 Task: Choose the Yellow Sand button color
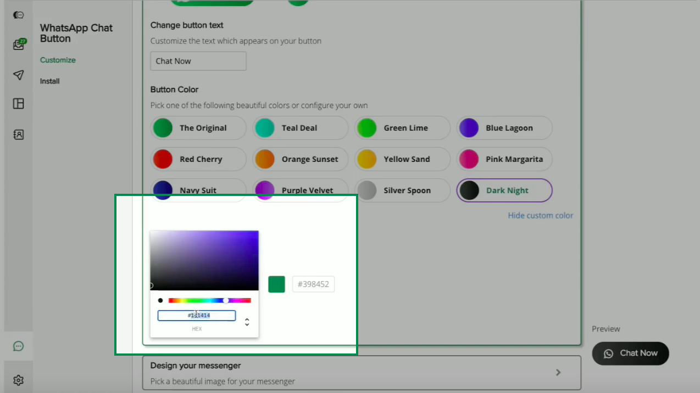[402, 159]
